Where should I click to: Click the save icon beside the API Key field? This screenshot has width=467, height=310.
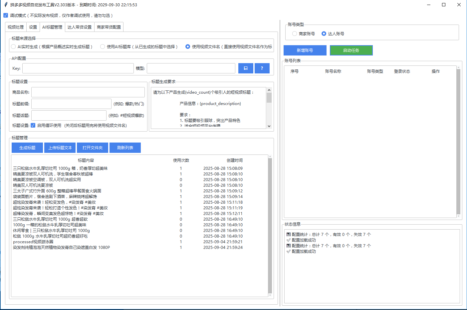(x=246, y=68)
